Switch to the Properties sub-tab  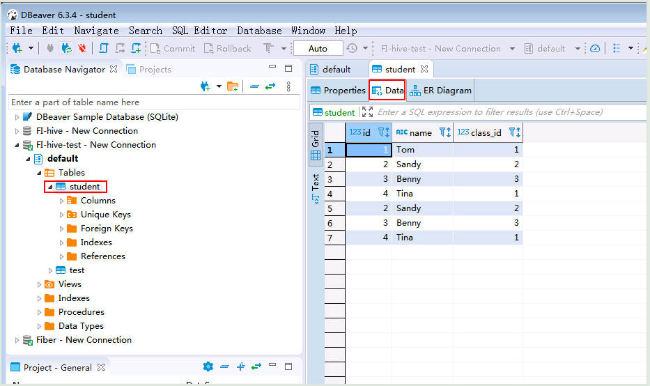pos(338,91)
